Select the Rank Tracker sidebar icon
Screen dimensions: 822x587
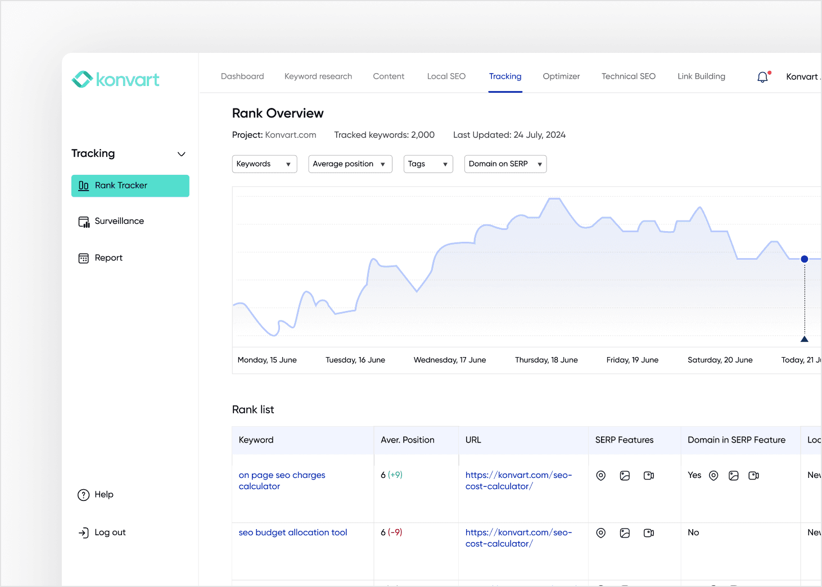click(83, 186)
